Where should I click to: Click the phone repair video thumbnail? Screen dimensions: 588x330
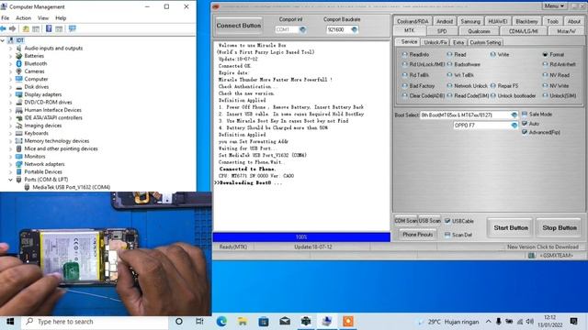tap(106, 254)
